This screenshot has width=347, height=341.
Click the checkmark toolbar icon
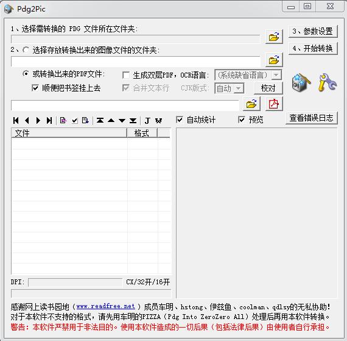click(x=75, y=121)
